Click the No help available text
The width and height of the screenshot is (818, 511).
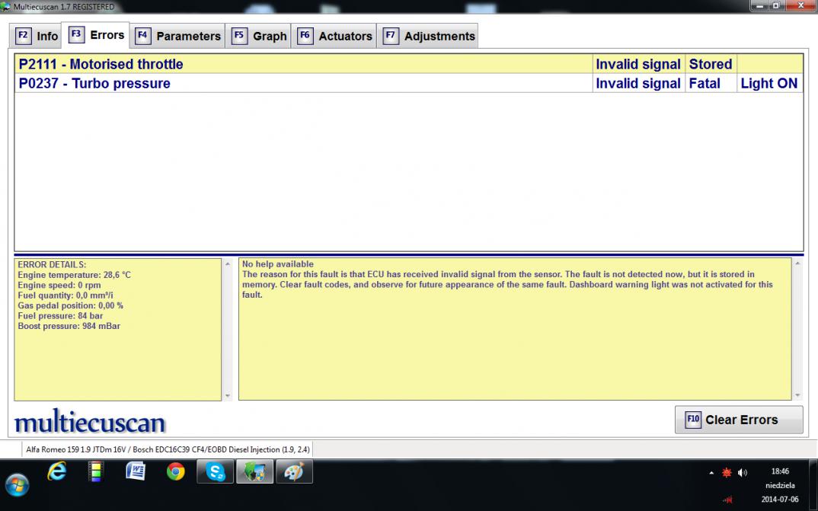[x=277, y=264]
